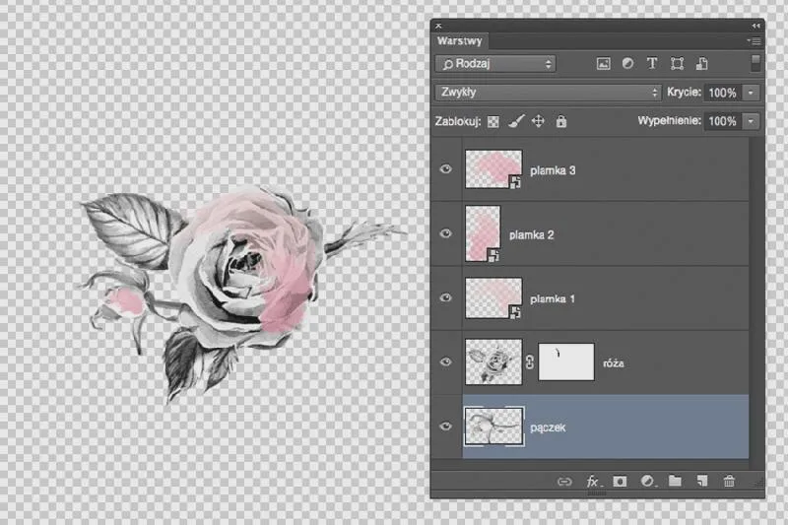Hide the plamka 3 layer

coord(446,169)
